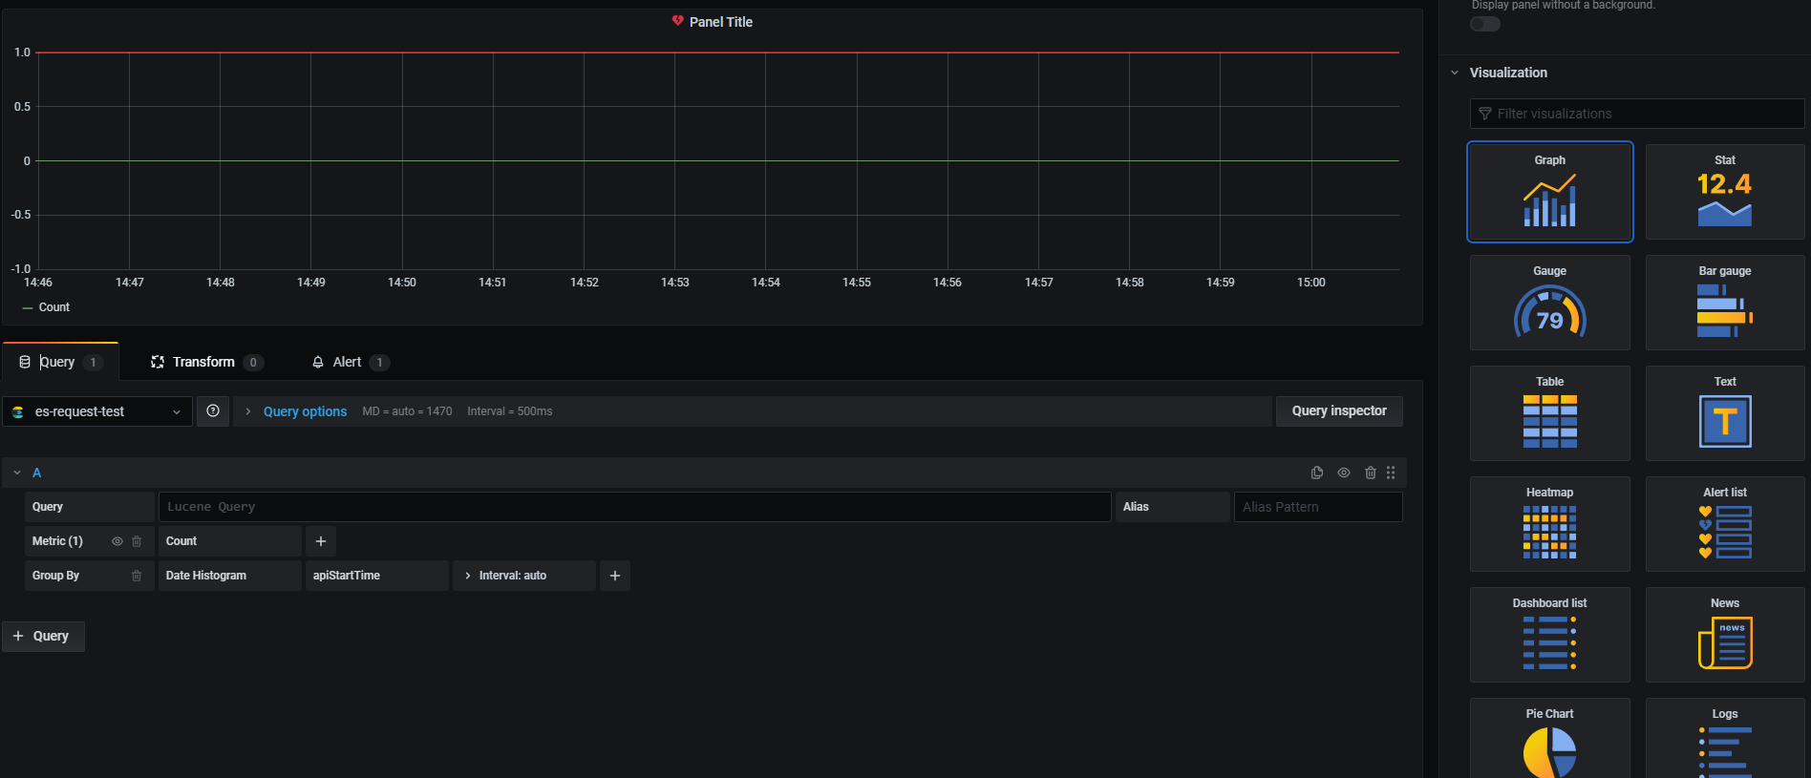Remove the Group By row with its trash icon
This screenshot has width=1811, height=778.
[x=137, y=576]
